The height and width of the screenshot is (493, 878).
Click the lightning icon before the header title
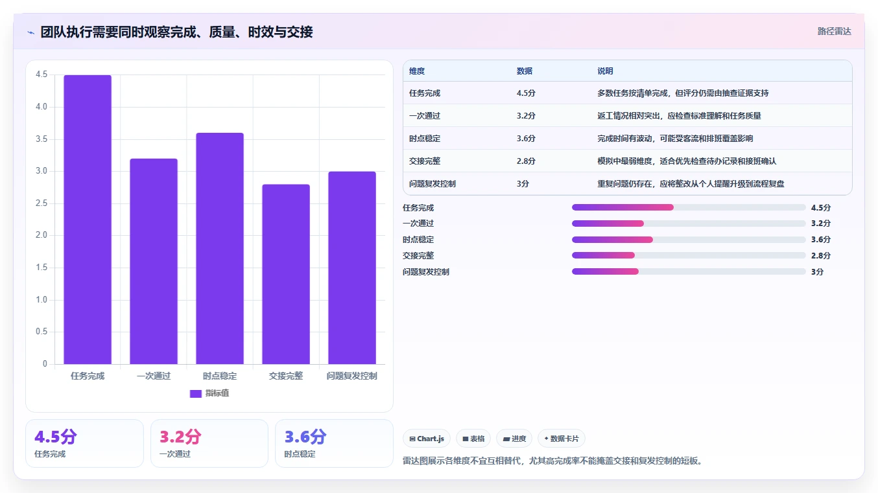pyautogui.click(x=31, y=32)
